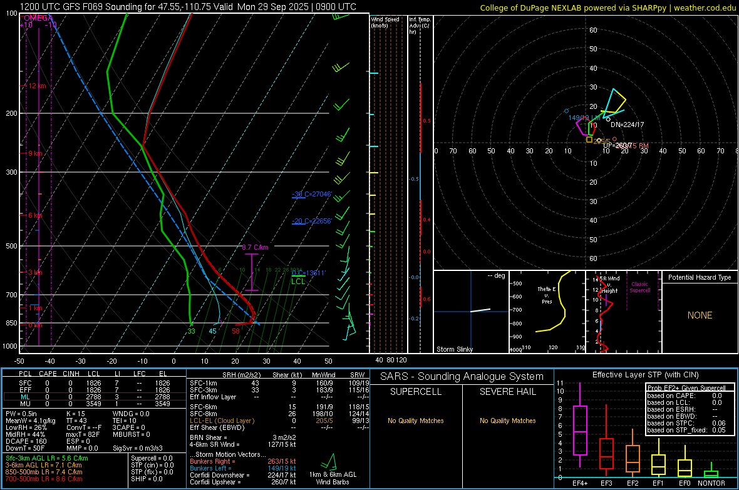Click the MeanW = 4.1g/kg value
739x490 pixels.
click(31, 421)
